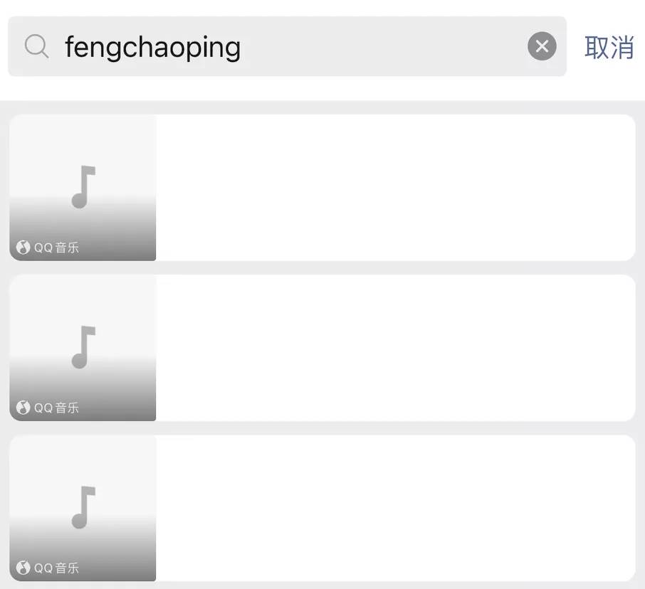Click the music note icon in first result
The height and width of the screenshot is (589, 645).
coord(83,187)
